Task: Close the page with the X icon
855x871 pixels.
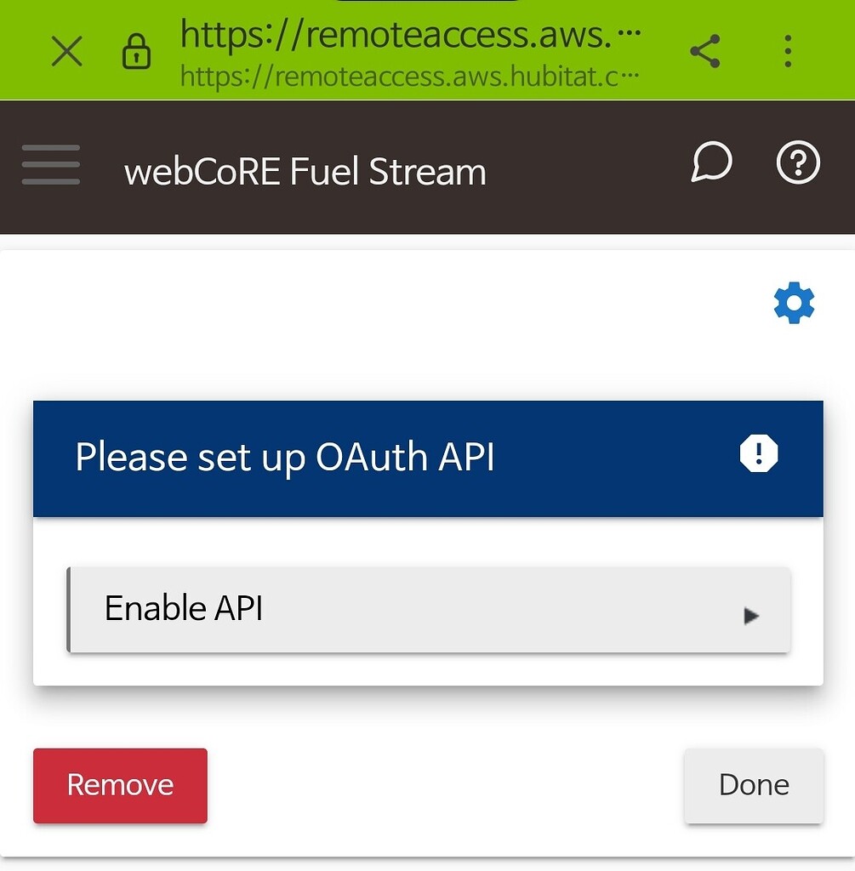Action: click(x=66, y=52)
